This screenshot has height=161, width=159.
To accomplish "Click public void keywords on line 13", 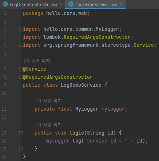I will 51,133.
